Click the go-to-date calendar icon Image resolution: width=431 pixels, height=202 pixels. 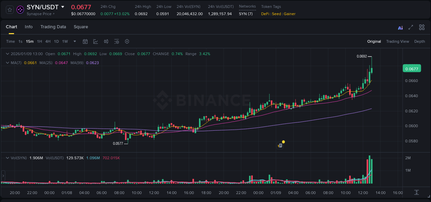[85, 41]
